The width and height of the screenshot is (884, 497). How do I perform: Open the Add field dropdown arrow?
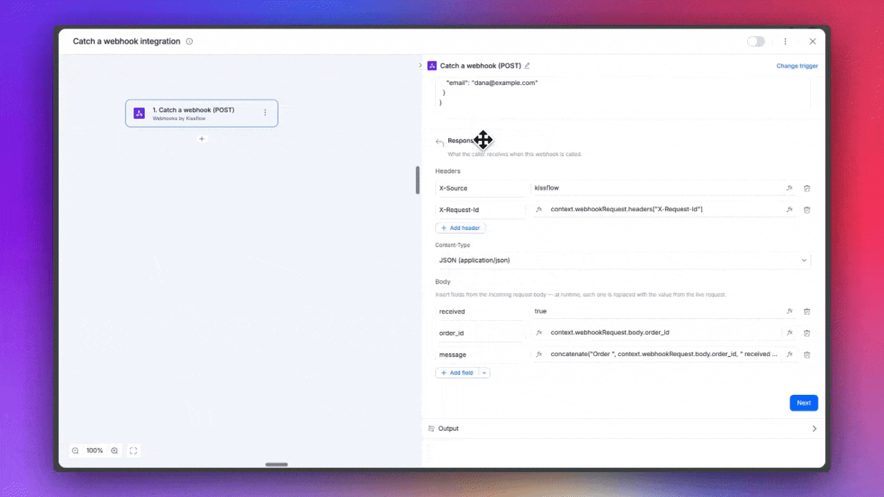coord(485,373)
